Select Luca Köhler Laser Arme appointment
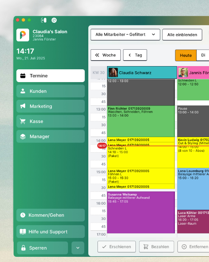The image size is (209, 262). (193, 222)
